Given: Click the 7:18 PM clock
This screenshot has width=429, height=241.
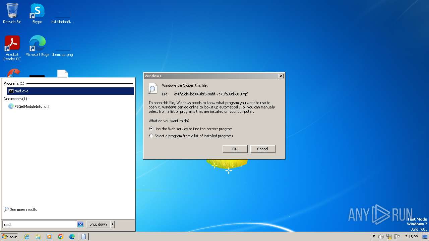Looking at the screenshot, I should (412, 237).
